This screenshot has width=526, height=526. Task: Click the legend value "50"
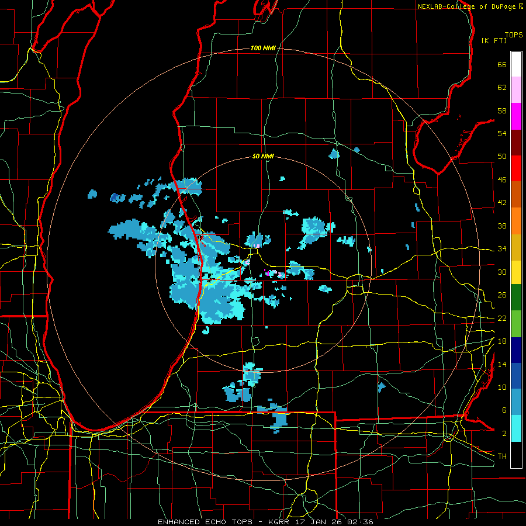pos(502,157)
